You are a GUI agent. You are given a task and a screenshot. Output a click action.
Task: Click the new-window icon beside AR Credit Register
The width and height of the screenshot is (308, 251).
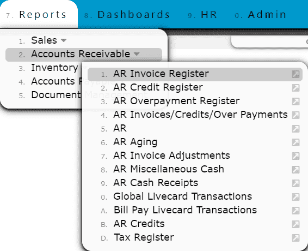pyautogui.click(x=295, y=88)
